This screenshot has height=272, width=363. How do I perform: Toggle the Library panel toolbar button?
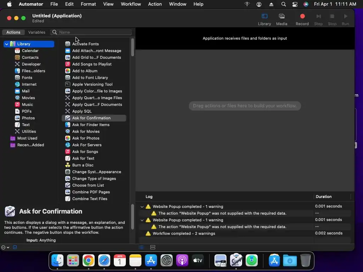[x=264, y=19]
